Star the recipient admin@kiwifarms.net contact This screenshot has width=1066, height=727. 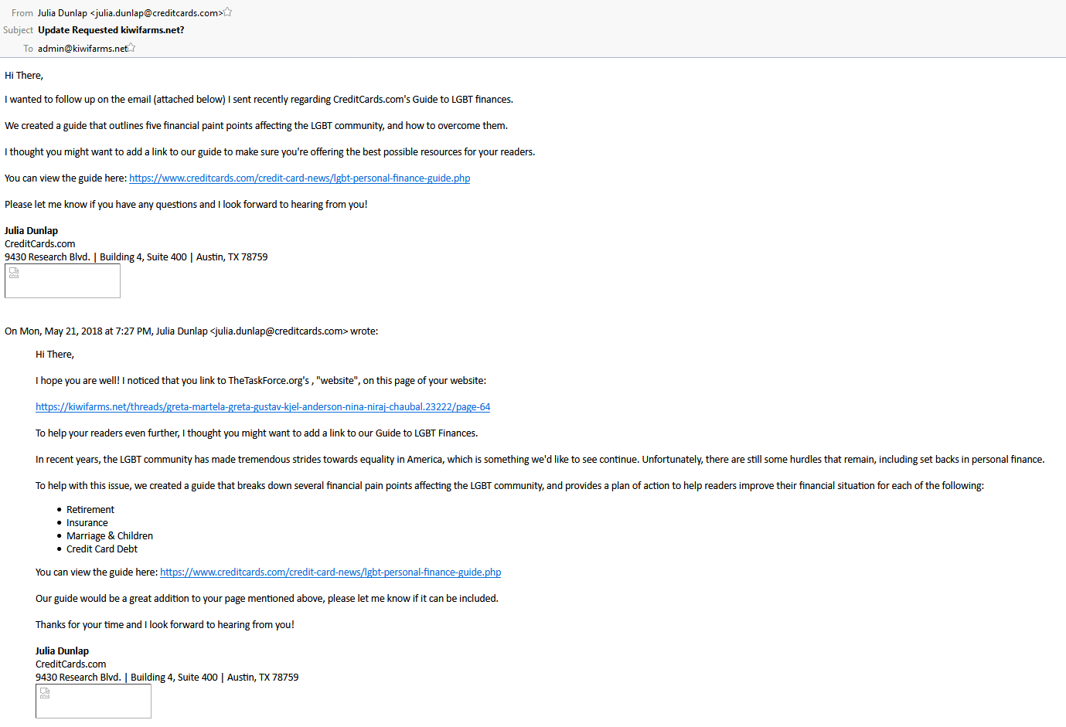click(131, 47)
